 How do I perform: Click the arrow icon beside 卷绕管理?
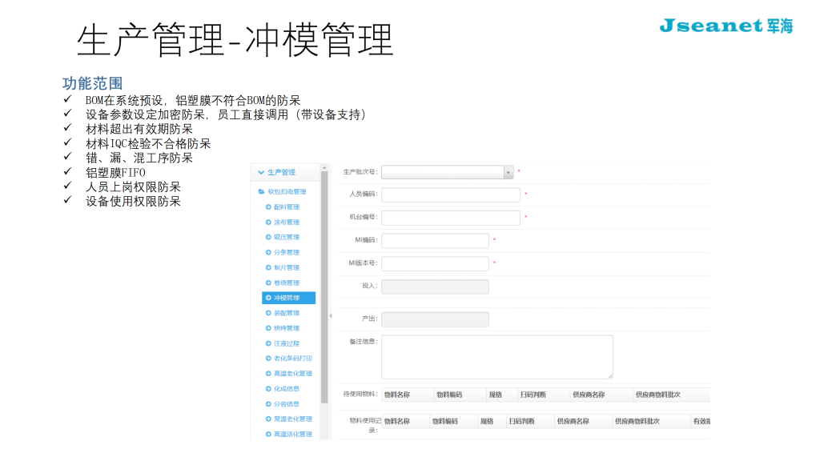click(x=268, y=283)
